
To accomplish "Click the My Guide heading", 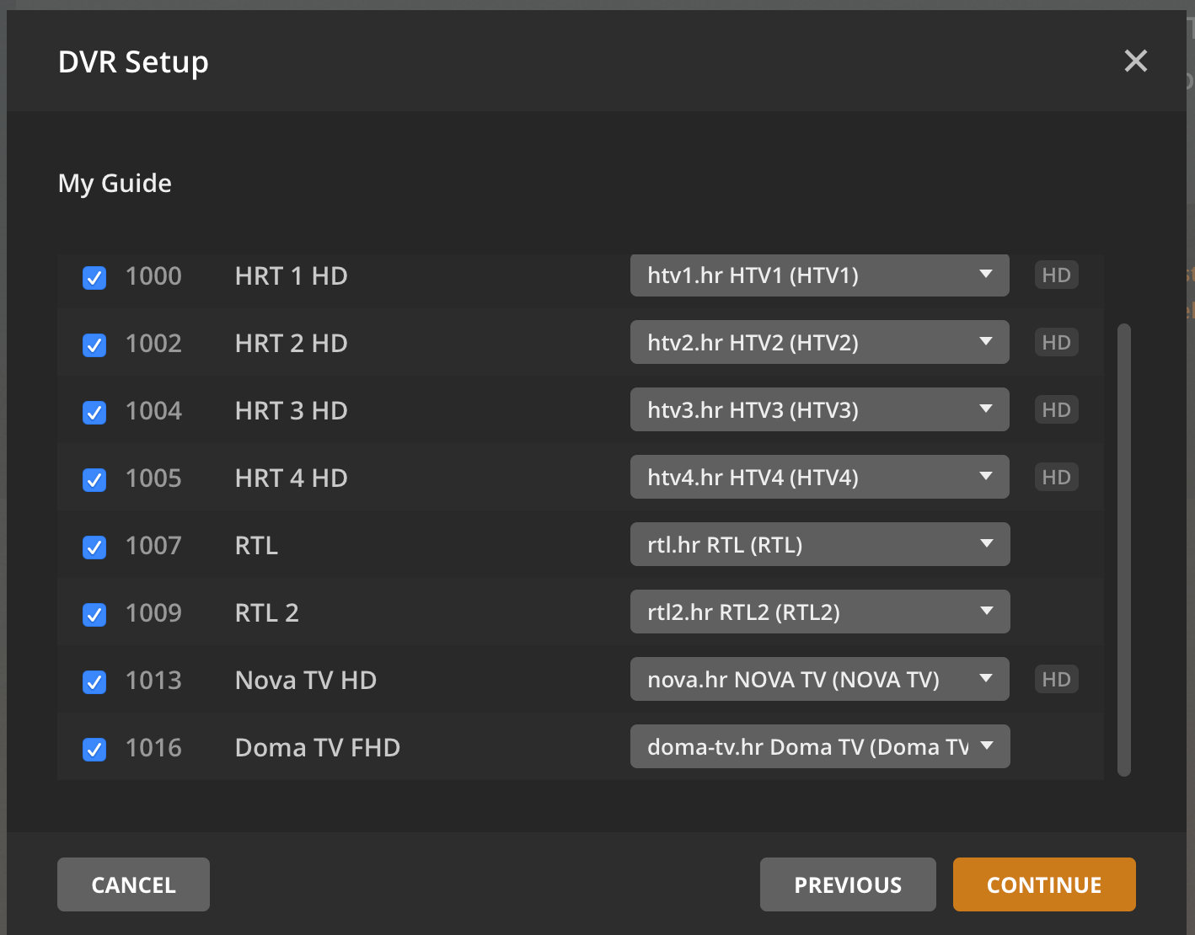I will pos(115,184).
